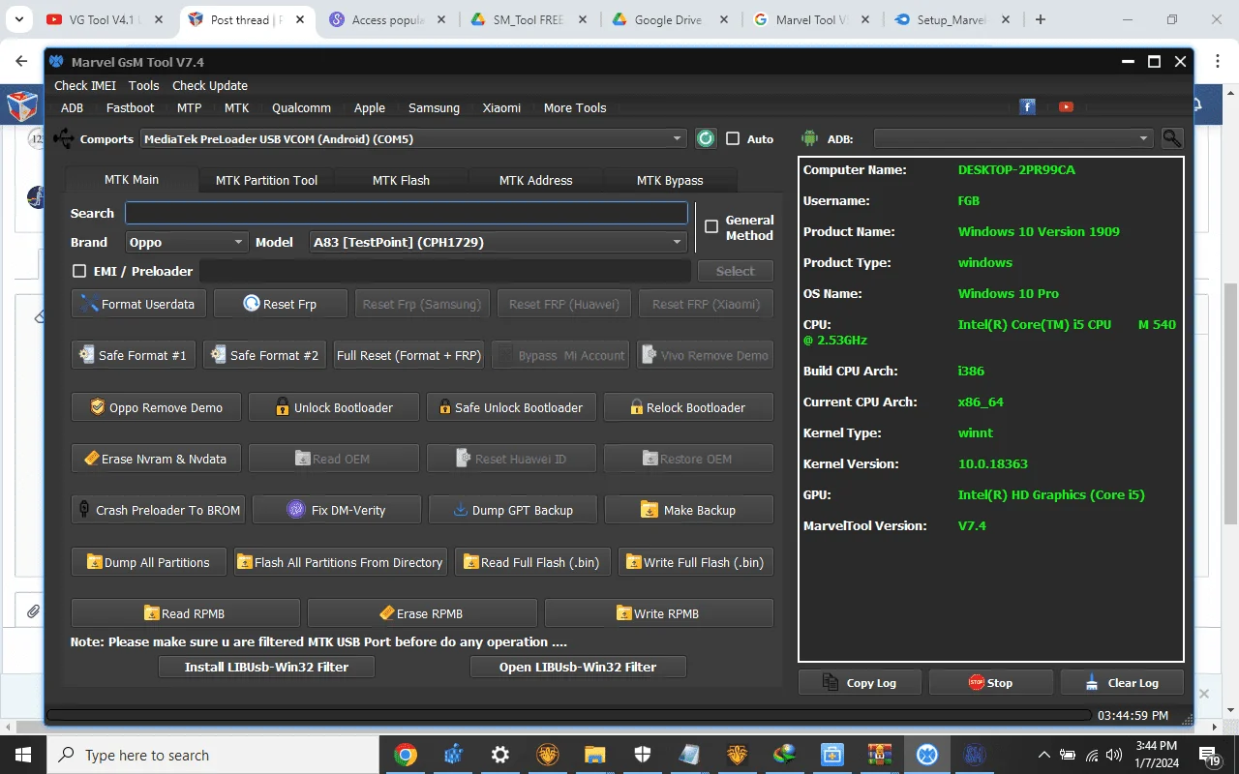
Task: Open the Check Update menu
Action: [210, 85]
